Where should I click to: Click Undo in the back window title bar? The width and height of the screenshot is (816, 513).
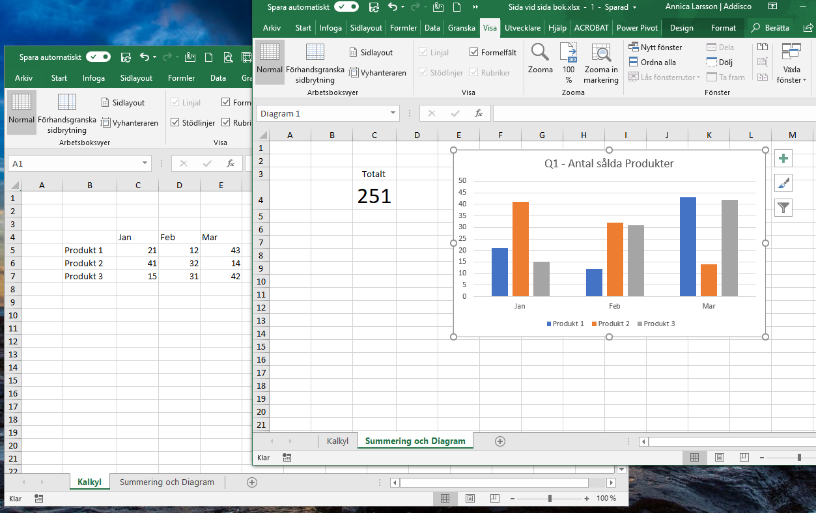coord(145,57)
